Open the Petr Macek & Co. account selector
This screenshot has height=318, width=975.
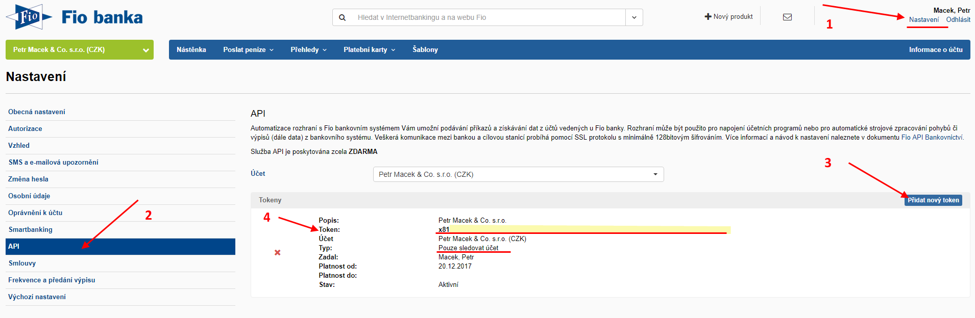click(80, 50)
